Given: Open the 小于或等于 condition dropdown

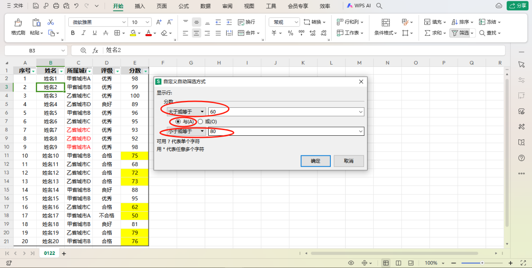Looking at the screenshot, I should [186, 131].
